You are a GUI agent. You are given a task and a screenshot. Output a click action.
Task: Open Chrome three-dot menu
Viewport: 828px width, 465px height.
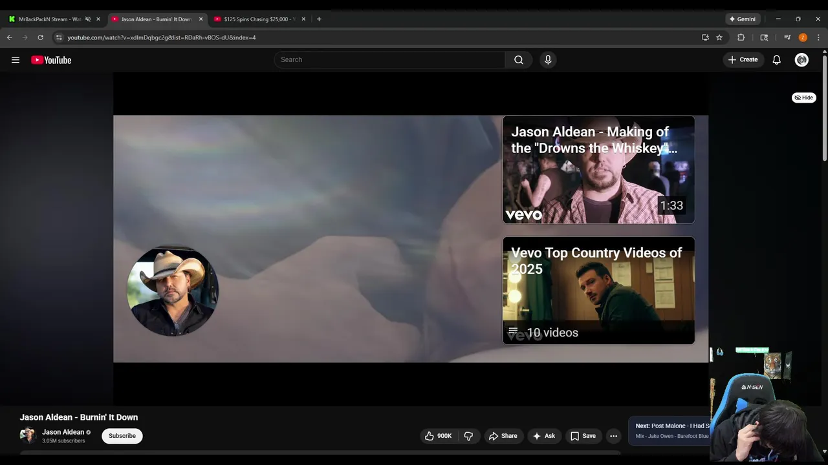(818, 37)
